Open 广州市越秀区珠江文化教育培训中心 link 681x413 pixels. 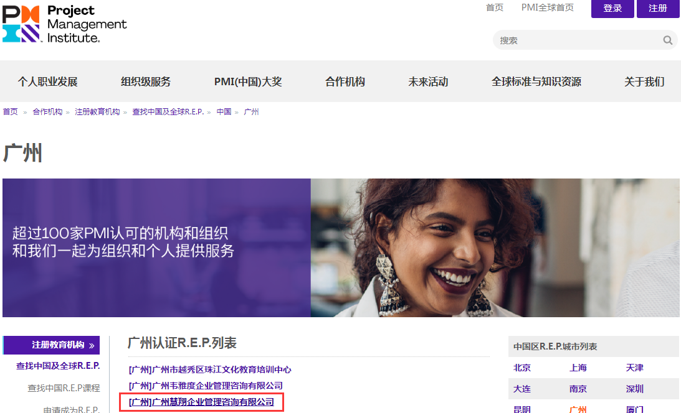[210, 369]
